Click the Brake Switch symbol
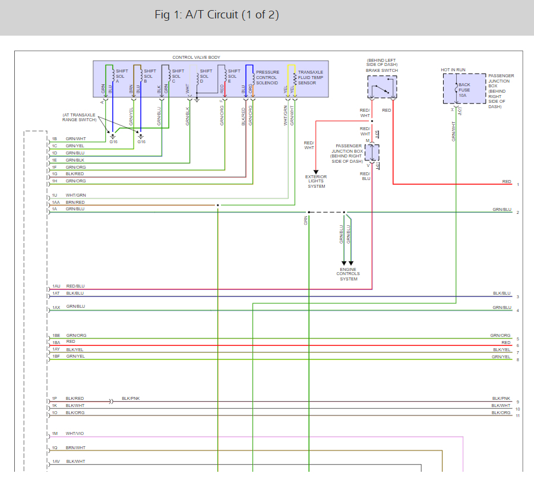The width and height of the screenshot is (534, 489). (382, 87)
